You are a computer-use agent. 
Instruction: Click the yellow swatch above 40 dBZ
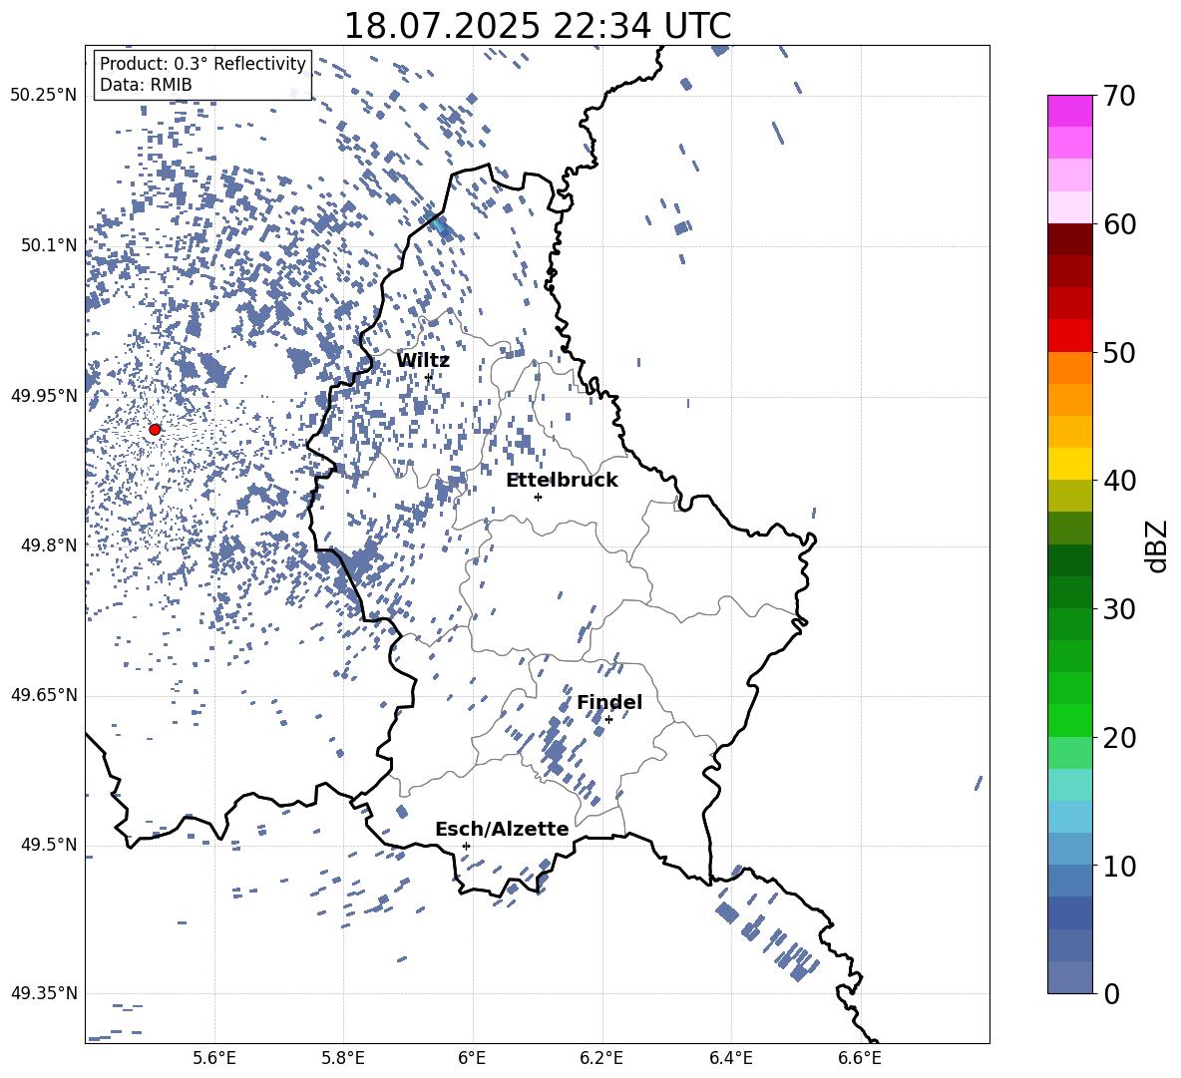coord(1069,464)
